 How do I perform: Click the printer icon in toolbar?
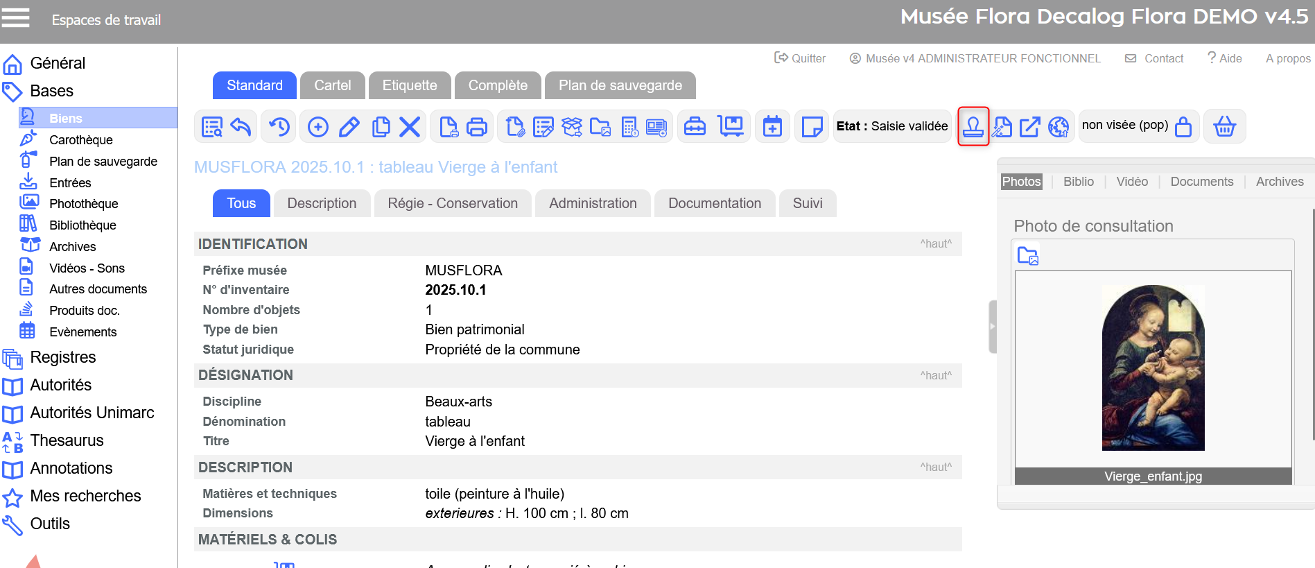tap(477, 127)
